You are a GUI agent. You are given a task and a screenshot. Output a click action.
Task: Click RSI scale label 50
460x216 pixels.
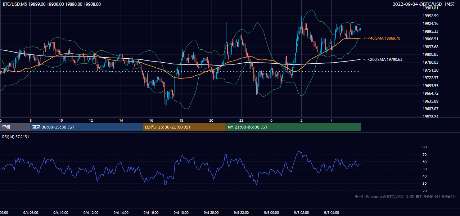click(424, 169)
